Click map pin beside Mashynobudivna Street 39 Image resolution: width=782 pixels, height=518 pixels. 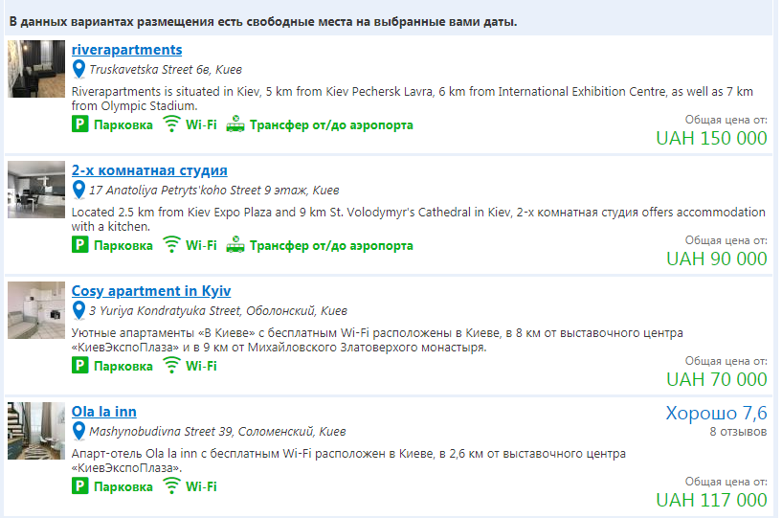point(79,431)
